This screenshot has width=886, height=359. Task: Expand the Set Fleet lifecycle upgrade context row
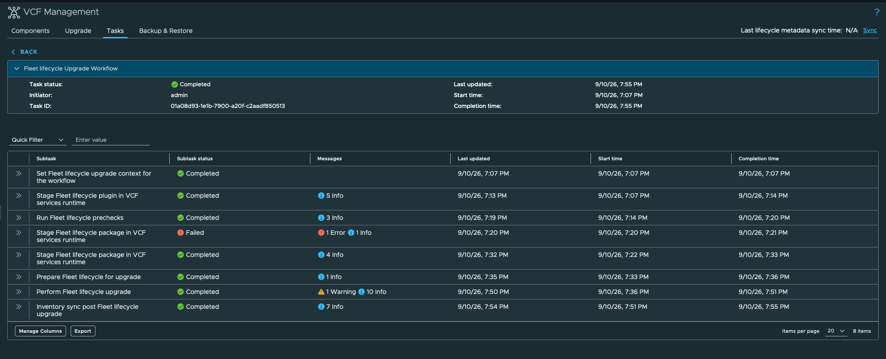[x=19, y=173]
